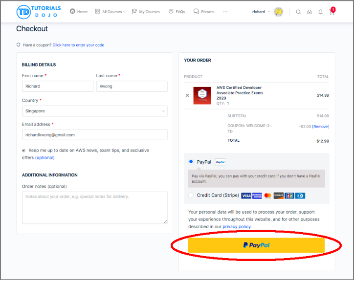Go to Home menu item

82,12
